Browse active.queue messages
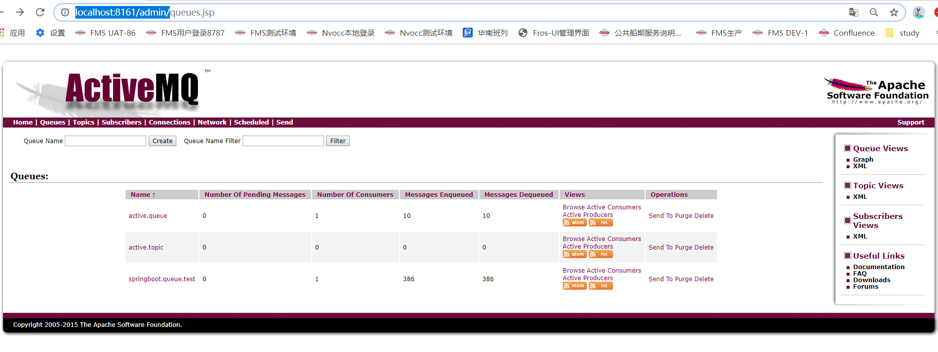This screenshot has width=938, height=352. click(573, 207)
